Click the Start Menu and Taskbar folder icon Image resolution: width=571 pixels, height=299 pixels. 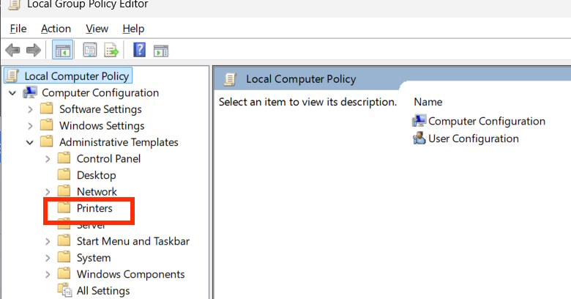(64, 240)
